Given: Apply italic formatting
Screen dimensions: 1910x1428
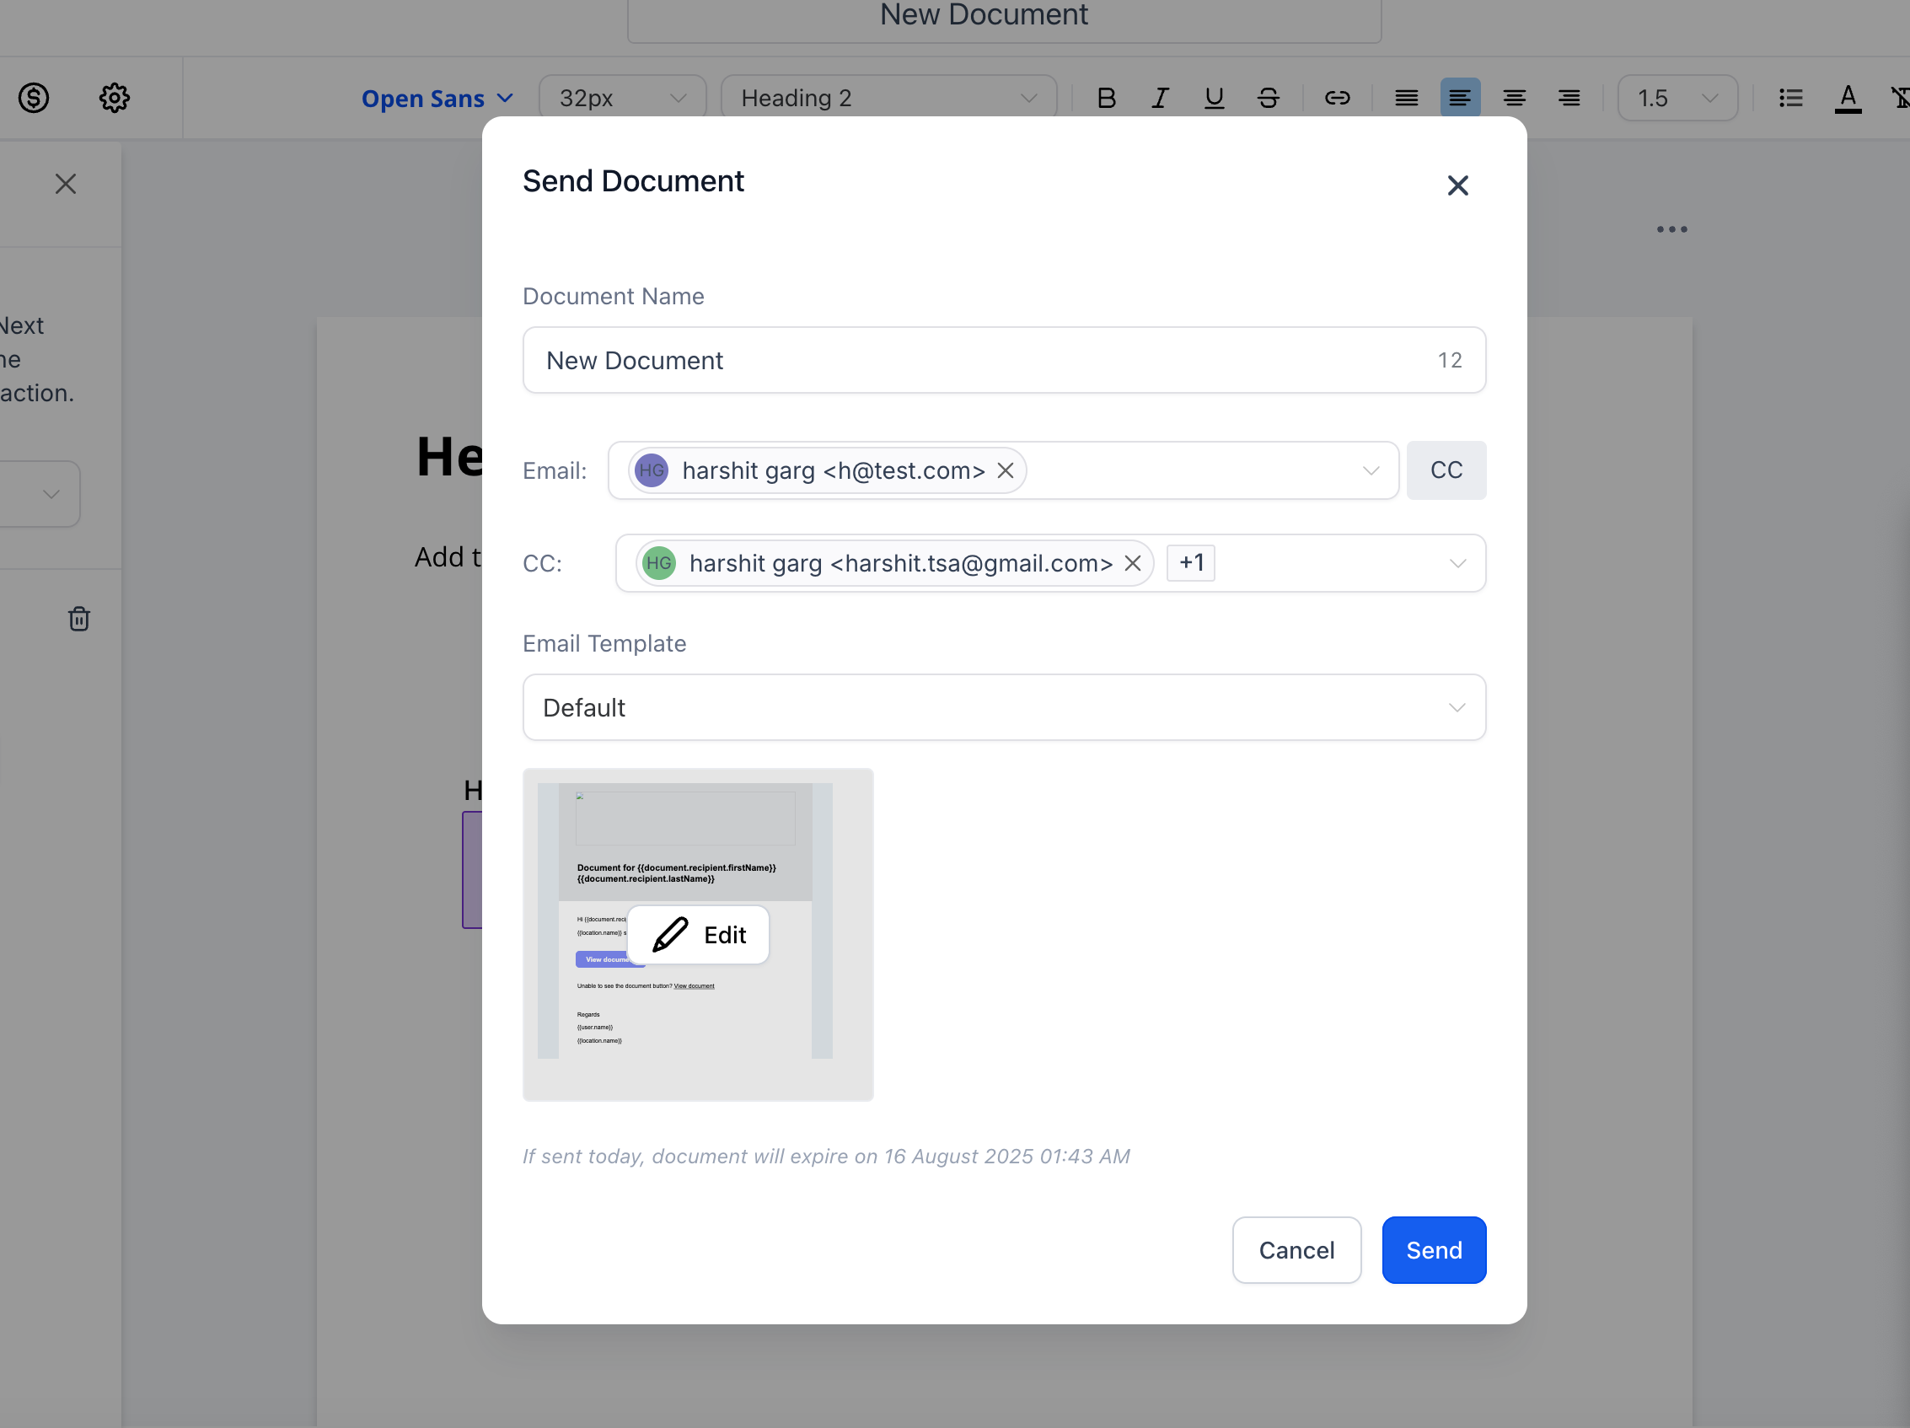Looking at the screenshot, I should coord(1160,98).
